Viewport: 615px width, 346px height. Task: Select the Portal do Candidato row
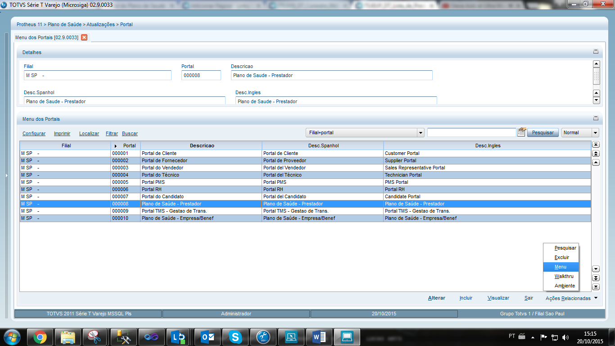pos(305,196)
